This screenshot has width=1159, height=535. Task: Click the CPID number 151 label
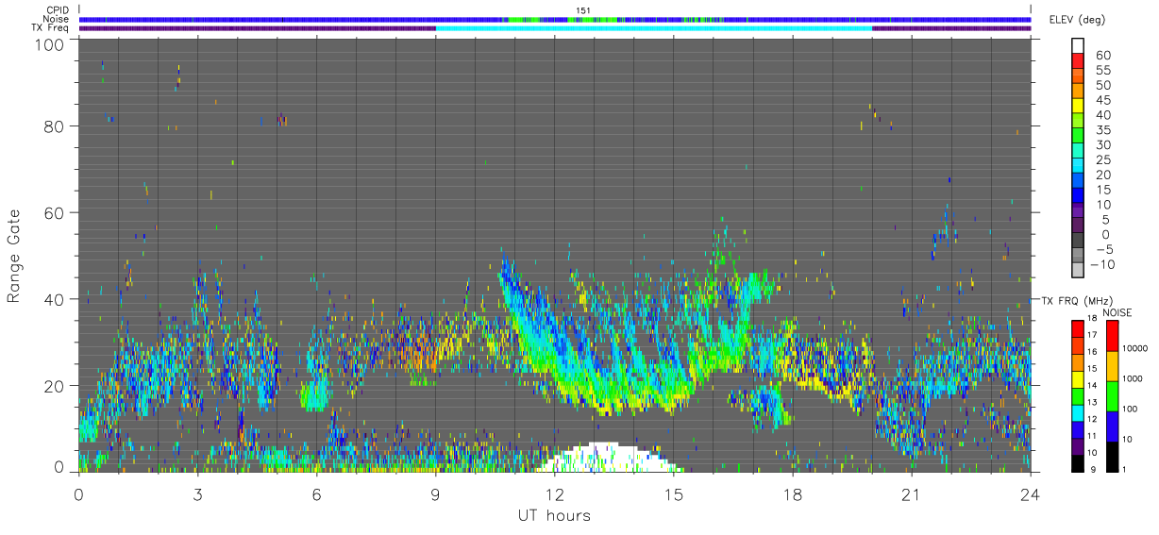pyautogui.click(x=583, y=10)
